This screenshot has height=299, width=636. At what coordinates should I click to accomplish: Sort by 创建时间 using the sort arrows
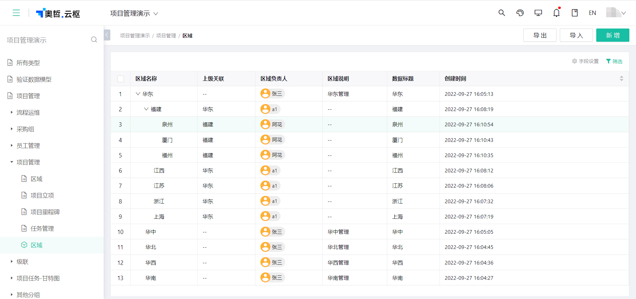(x=621, y=79)
